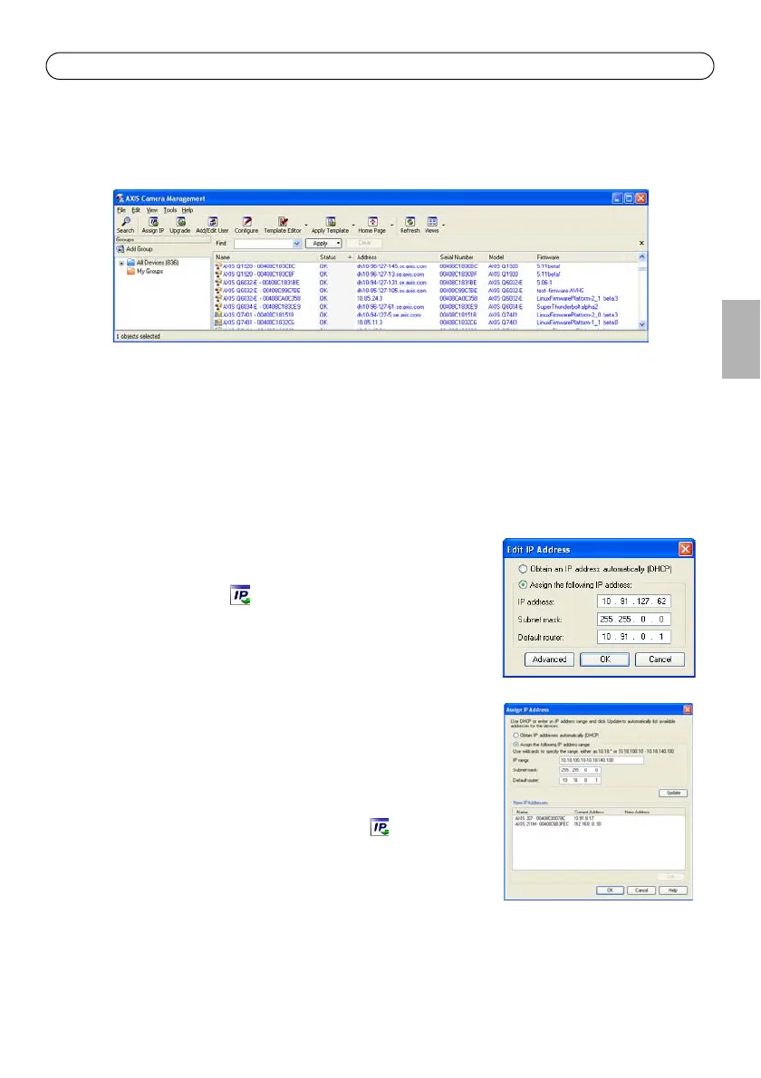Click OK in Assign IP Address dialog
Viewport: 761px width, 1078px height.
pos(610,890)
